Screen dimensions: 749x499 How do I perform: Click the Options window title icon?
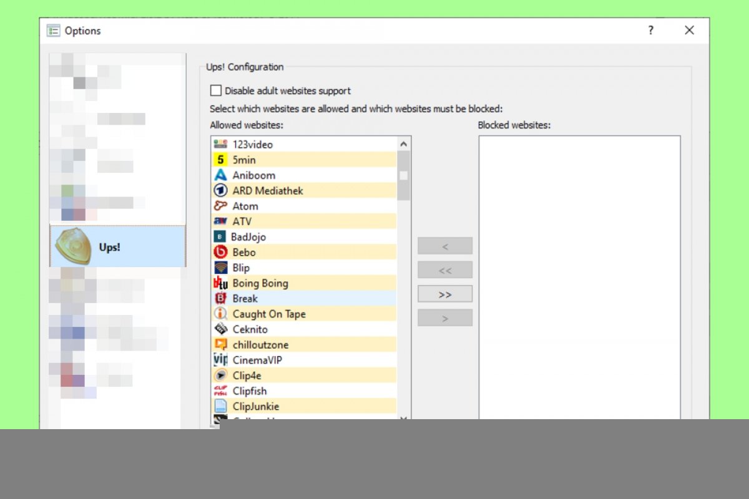54,31
